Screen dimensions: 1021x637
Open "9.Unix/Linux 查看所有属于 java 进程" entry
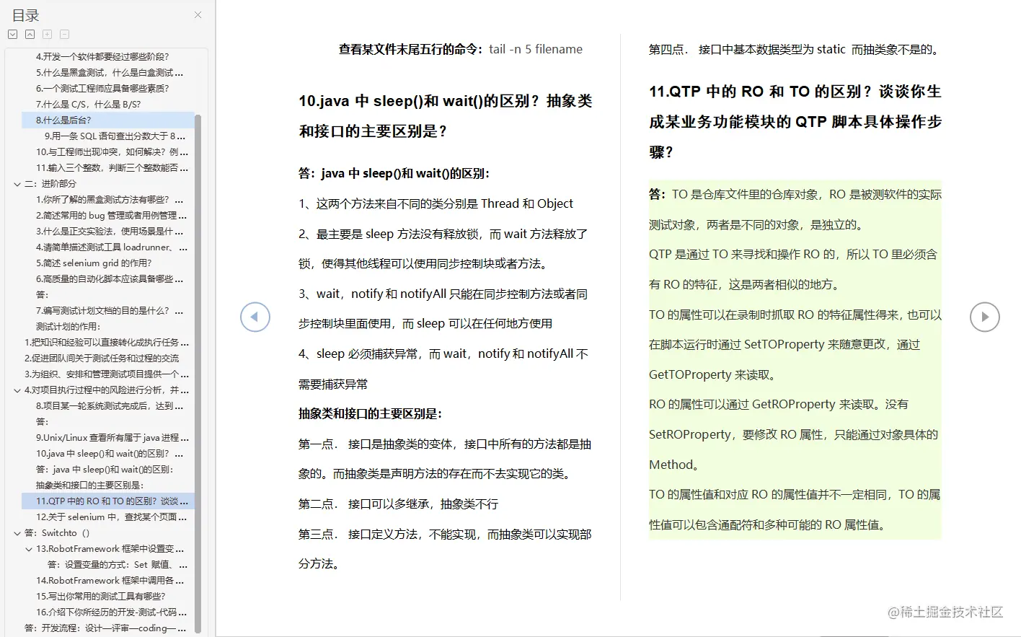[x=110, y=437]
